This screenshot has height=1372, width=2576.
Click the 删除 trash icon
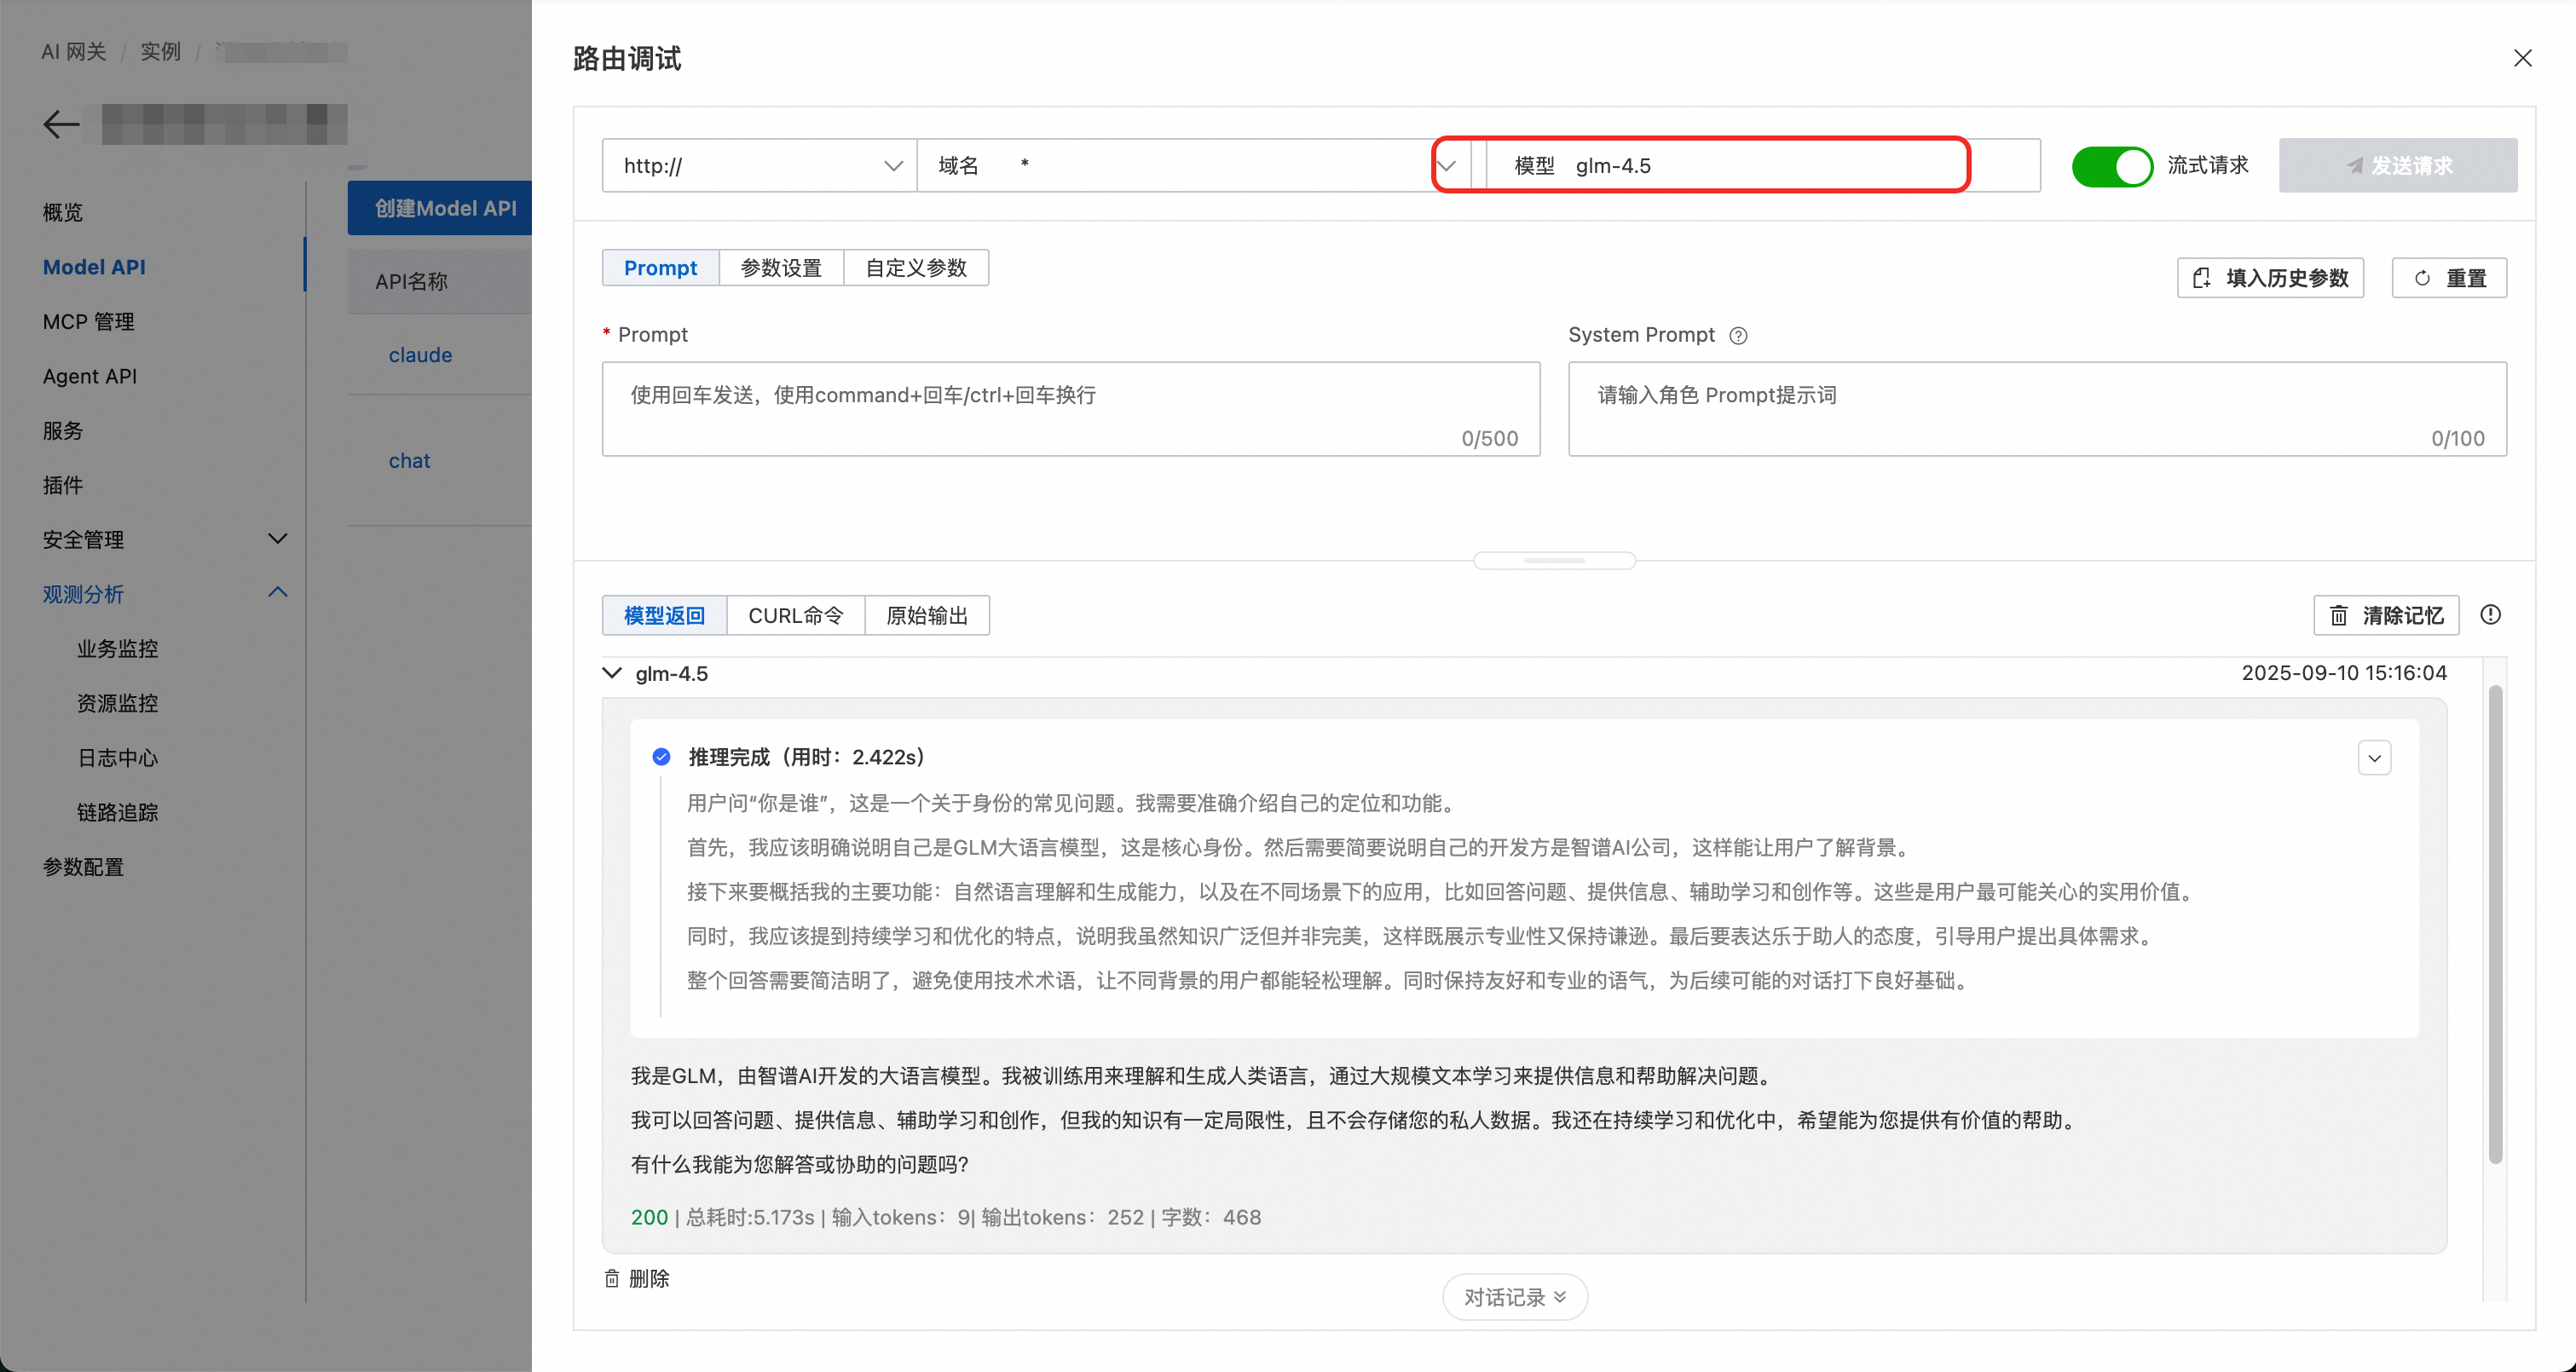point(612,1278)
